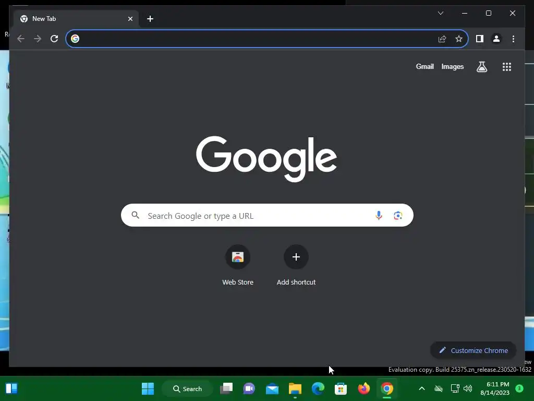This screenshot has height=401, width=534.
Task: Open a new tab with plus button
Action: click(x=150, y=19)
